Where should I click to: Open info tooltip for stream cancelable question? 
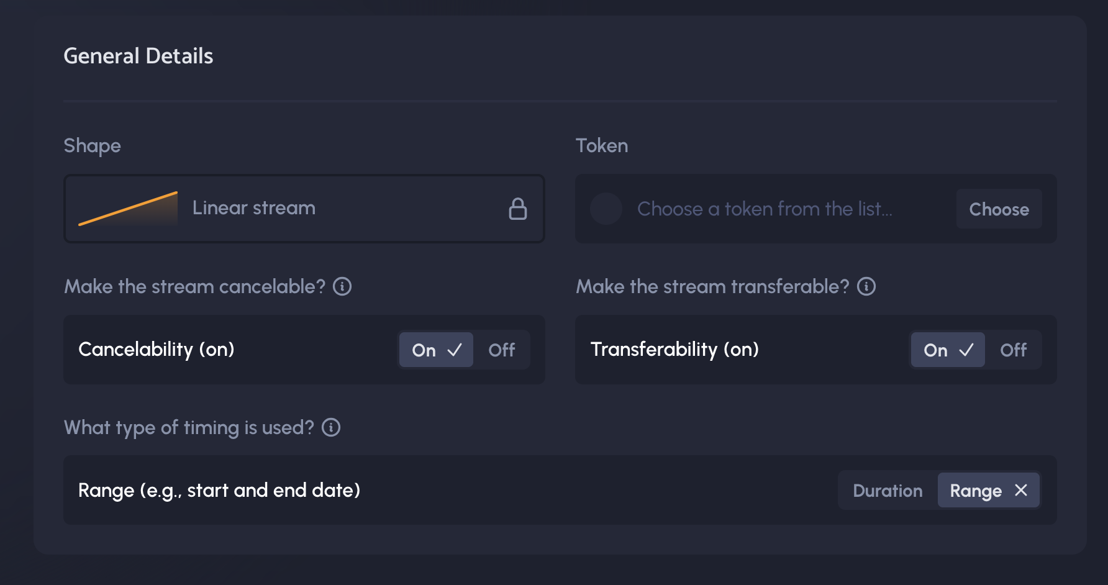(x=342, y=286)
